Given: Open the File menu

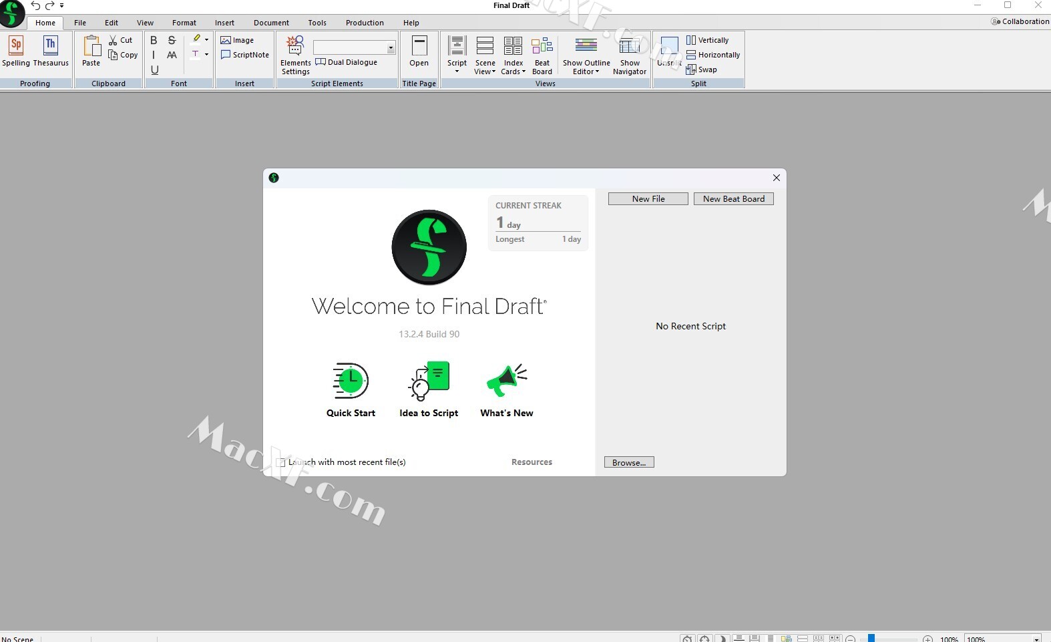Looking at the screenshot, I should [x=80, y=23].
